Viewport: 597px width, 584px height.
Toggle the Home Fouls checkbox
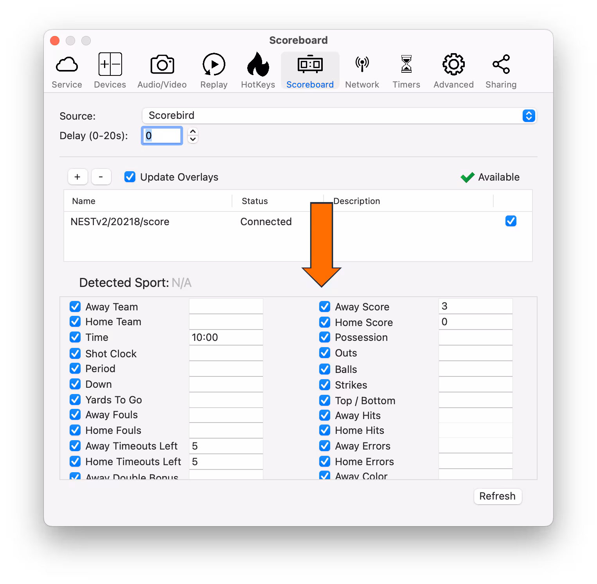tap(75, 430)
